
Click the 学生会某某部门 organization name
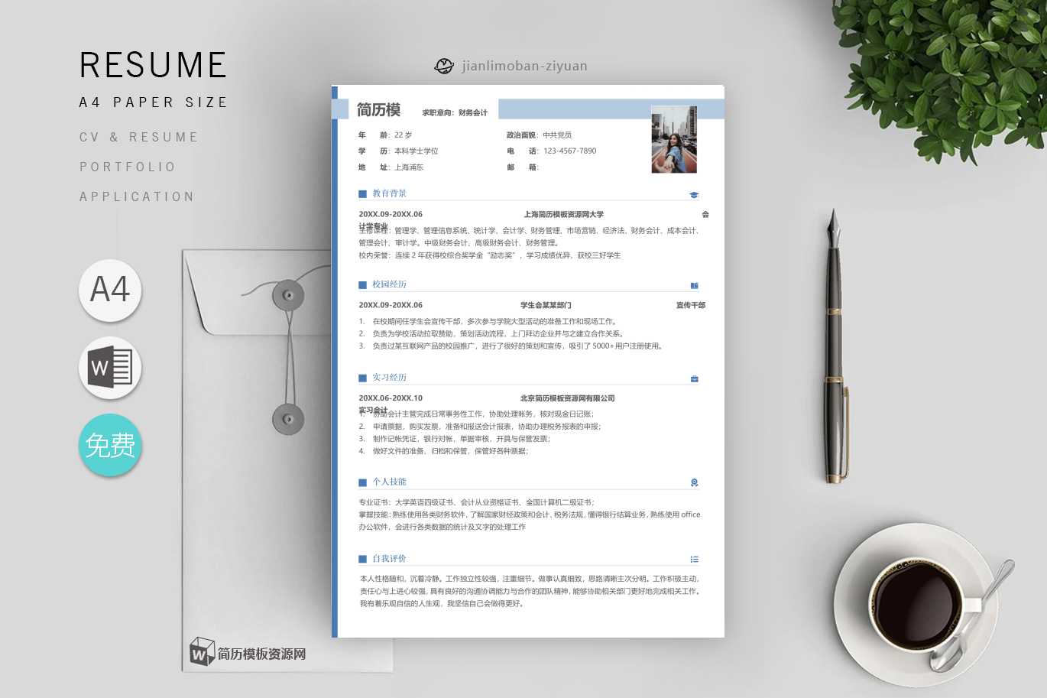(546, 305)
